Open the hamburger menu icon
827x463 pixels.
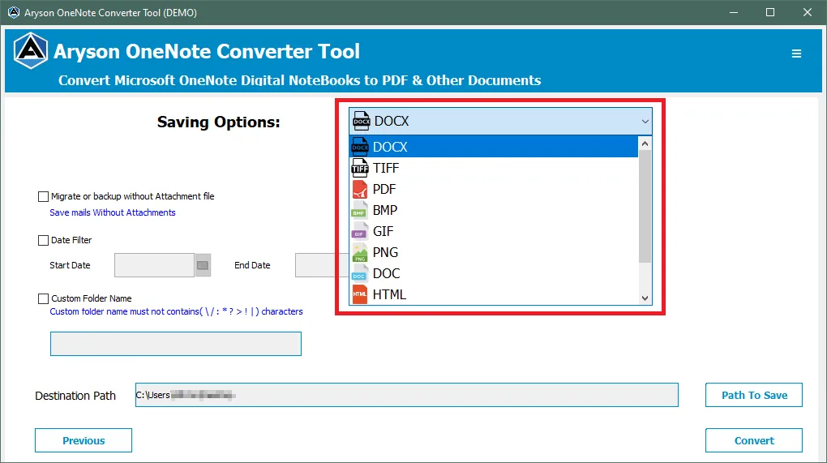pos(796,54)
